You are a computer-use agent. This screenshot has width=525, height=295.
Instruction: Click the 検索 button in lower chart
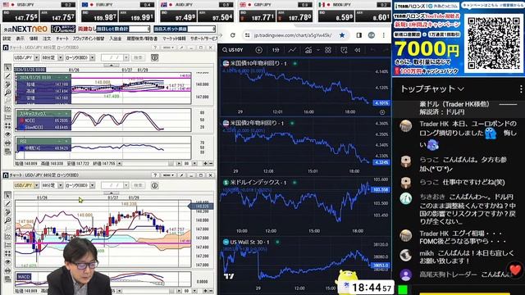point(139,185)
